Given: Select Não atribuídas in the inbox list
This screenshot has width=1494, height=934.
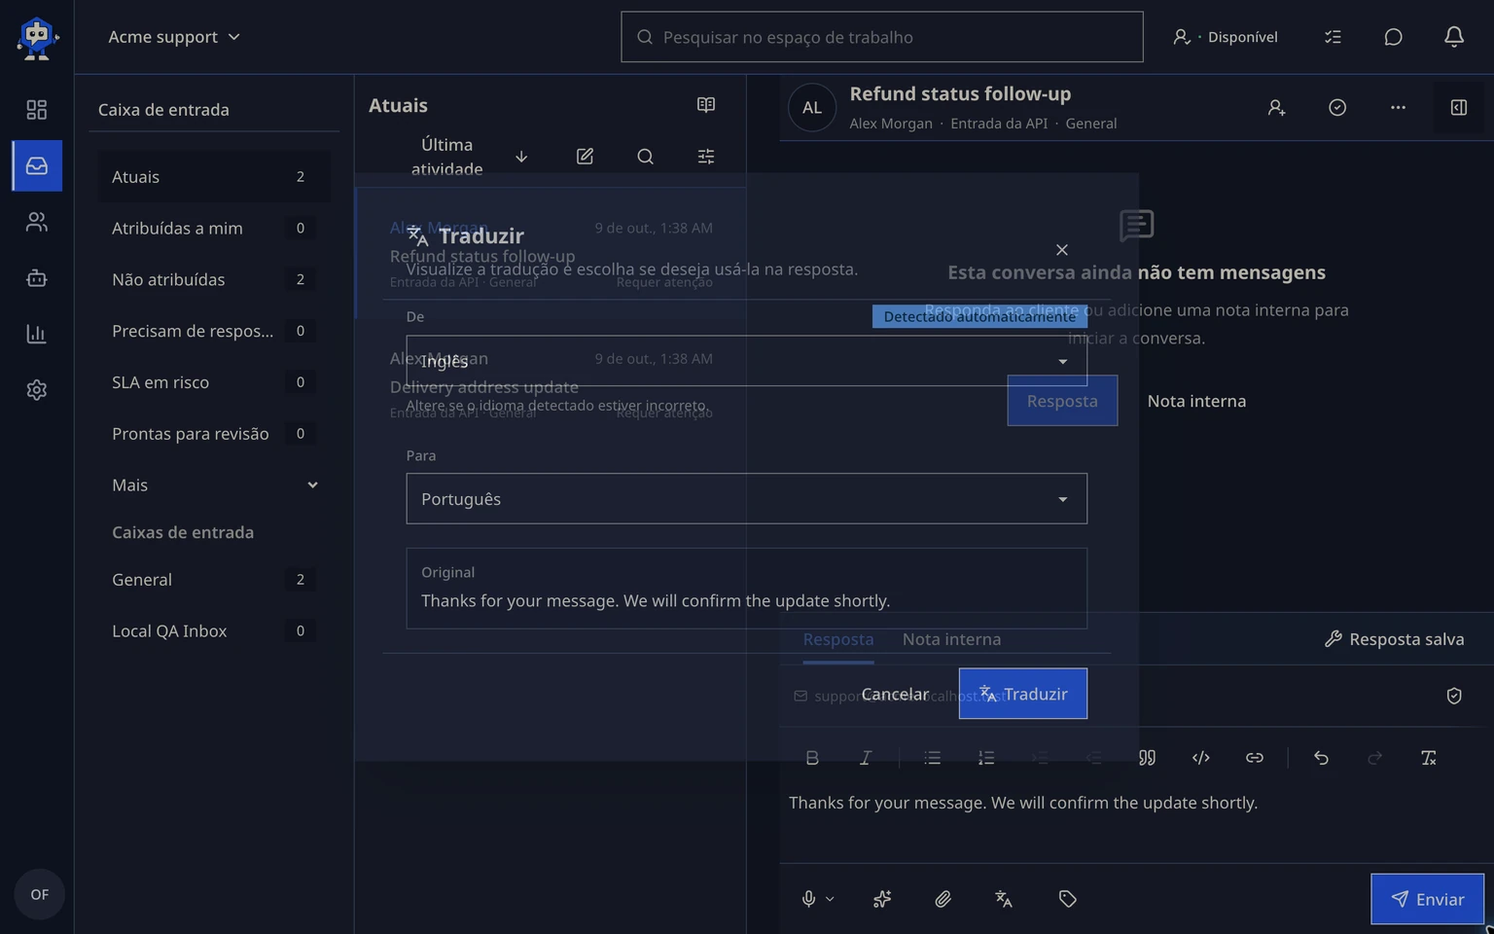Looking at the screenshot, I should [215, 280].
